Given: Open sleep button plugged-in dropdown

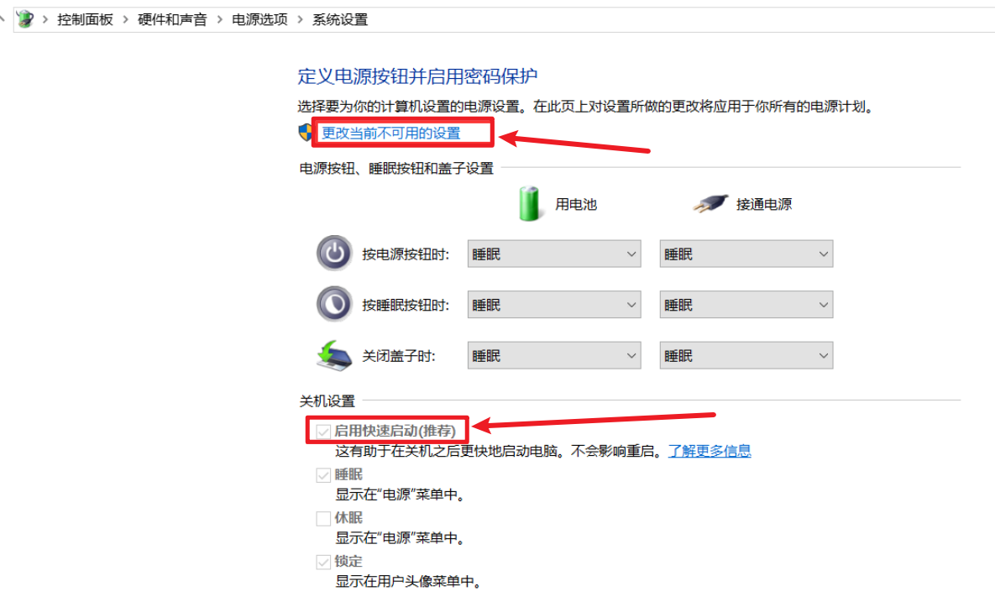Looking at the screenshot, I should [746, 305].
